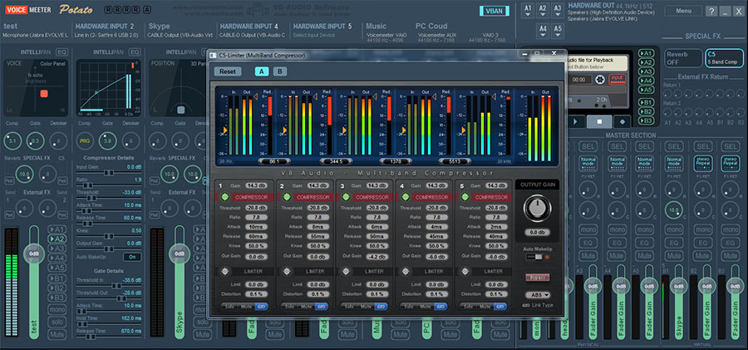
Task: Click the cassette recorder stop button
Action: [x=599, y=121]
